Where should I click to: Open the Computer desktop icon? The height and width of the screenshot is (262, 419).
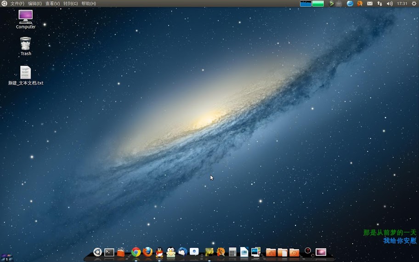pyautogui.click(x=26, y=19)
